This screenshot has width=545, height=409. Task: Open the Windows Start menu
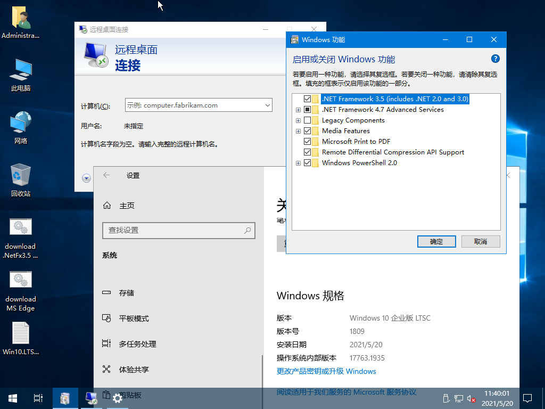coord(13,398)
